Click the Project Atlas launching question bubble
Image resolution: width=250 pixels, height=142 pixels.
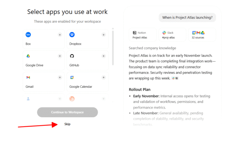pos(187,17)
